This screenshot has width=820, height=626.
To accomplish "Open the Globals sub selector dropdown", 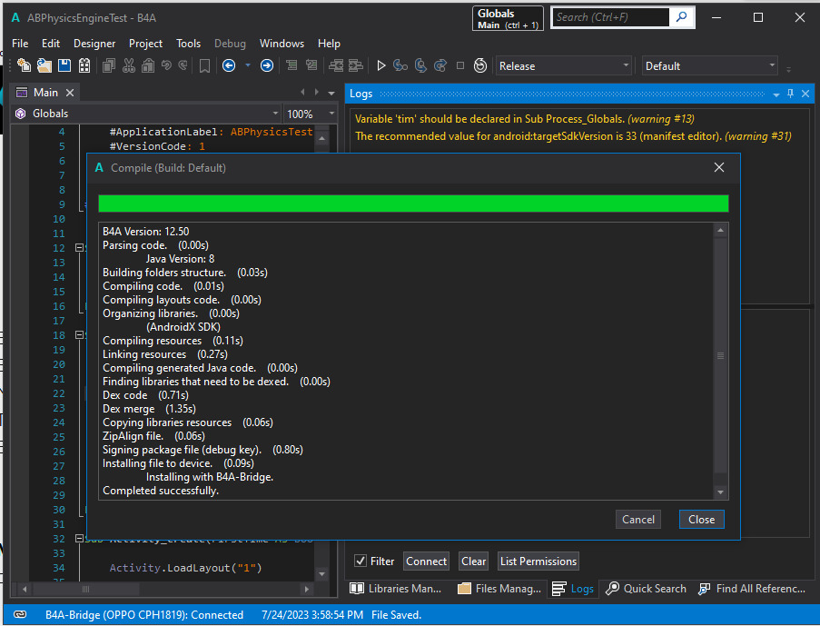I will (147, 114).
